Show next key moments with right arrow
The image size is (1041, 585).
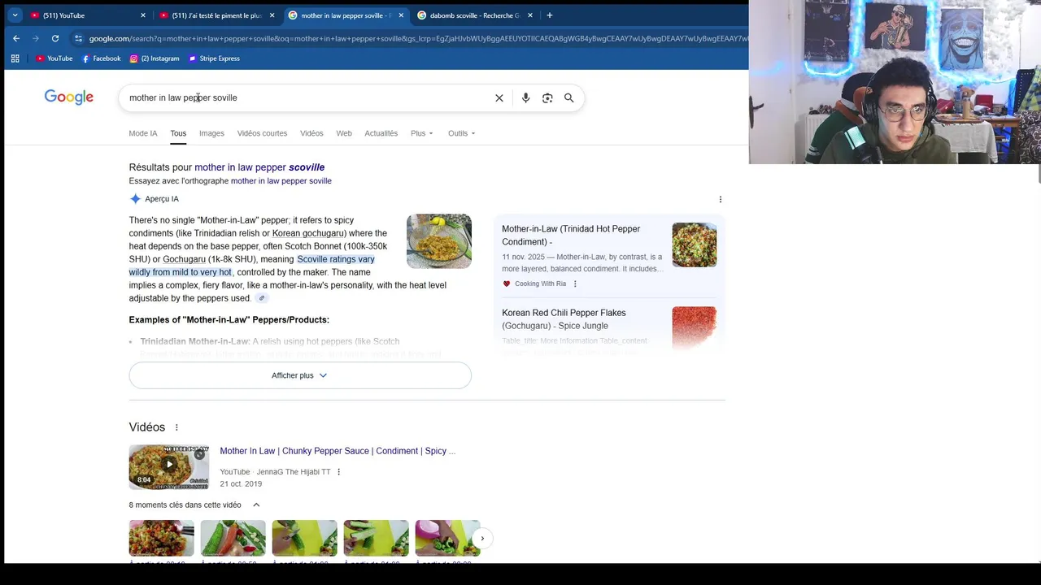click(482, 538)
